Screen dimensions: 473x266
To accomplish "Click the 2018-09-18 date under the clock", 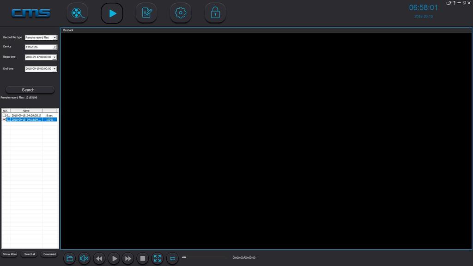I will point(424,17).
